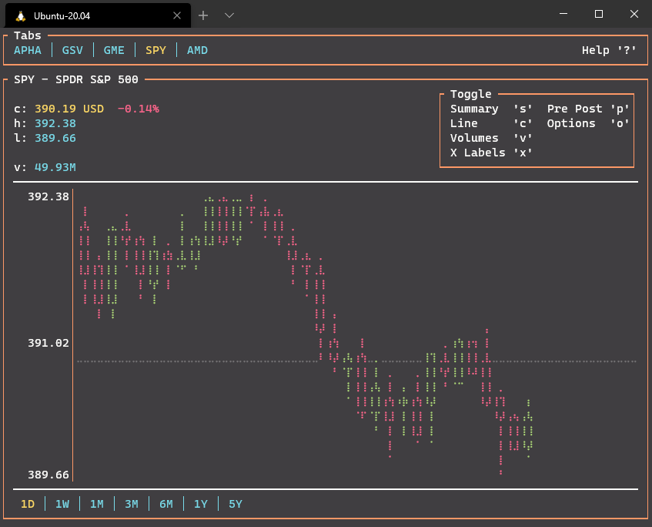
Task: Close the Ubuntu-20.04 terminal tab
Action: pyautogui.click(x=177, y=15)
